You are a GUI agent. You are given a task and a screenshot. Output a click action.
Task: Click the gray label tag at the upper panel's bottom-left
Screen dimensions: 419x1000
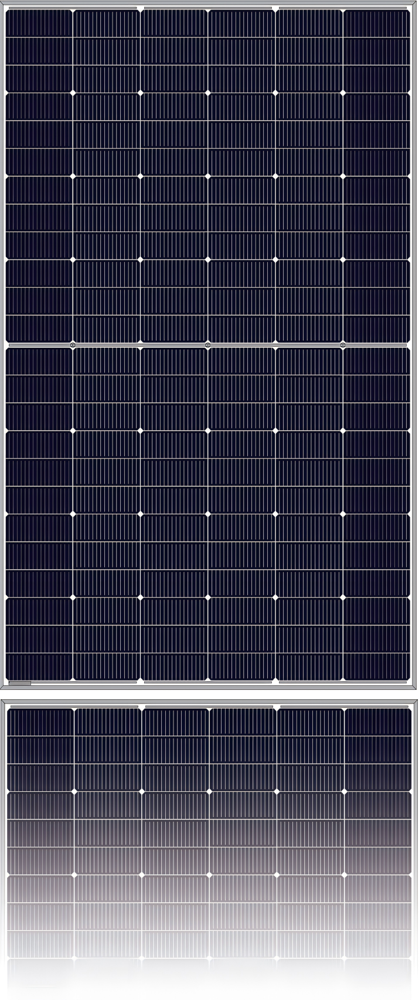19,683
